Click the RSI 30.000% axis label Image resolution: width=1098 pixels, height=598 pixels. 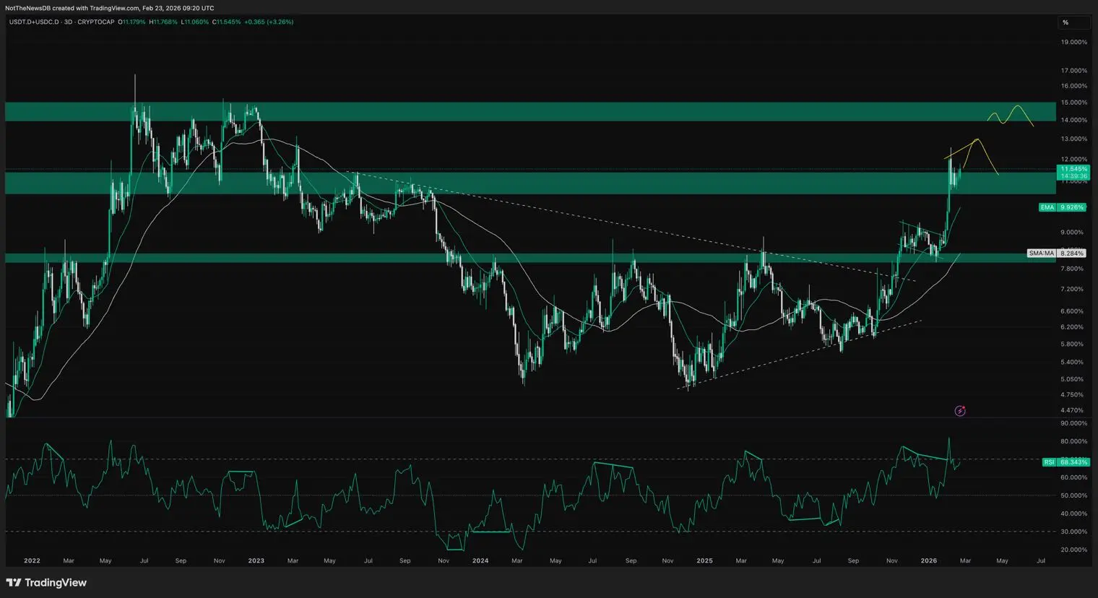coord(1073,532)
